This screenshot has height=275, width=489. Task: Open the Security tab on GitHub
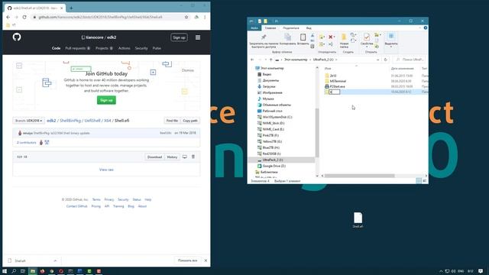click(141, 48)
